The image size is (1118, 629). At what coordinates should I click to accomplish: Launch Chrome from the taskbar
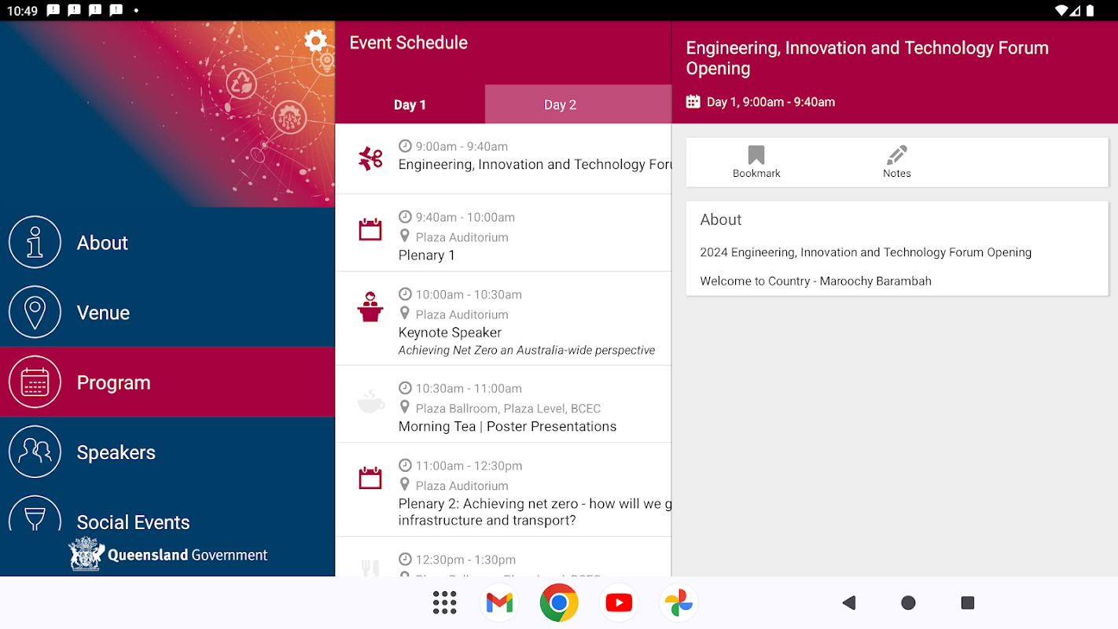559,603
